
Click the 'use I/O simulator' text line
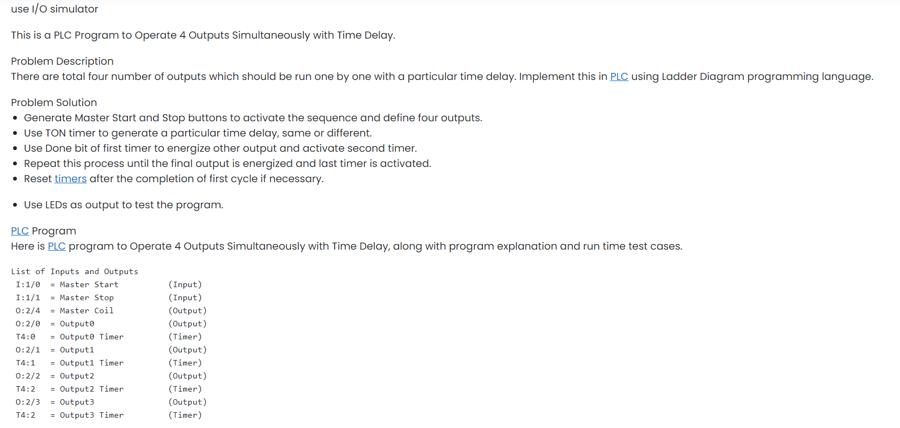click(x=54, y=9)
